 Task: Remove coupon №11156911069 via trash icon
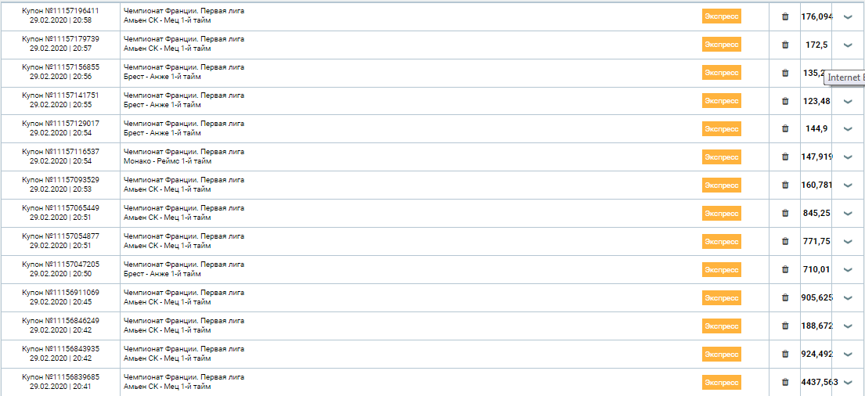[785, 297]
